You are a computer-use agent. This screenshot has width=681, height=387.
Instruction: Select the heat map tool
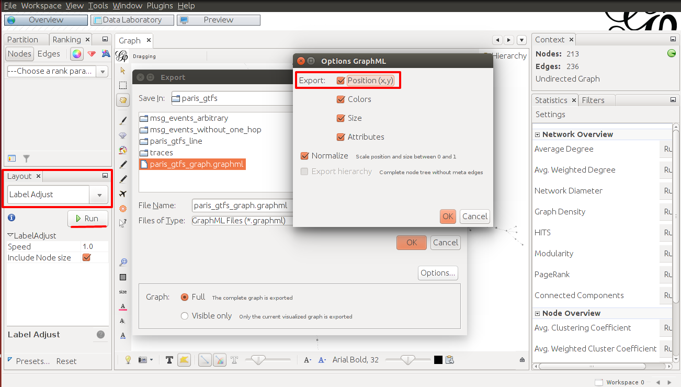(x=123, y=209)
